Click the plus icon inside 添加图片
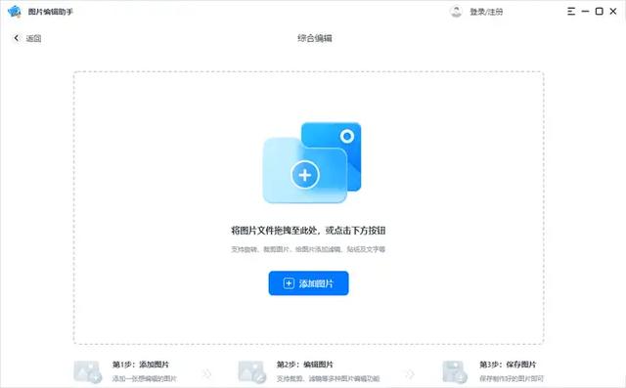 click(x=289, y=283)
